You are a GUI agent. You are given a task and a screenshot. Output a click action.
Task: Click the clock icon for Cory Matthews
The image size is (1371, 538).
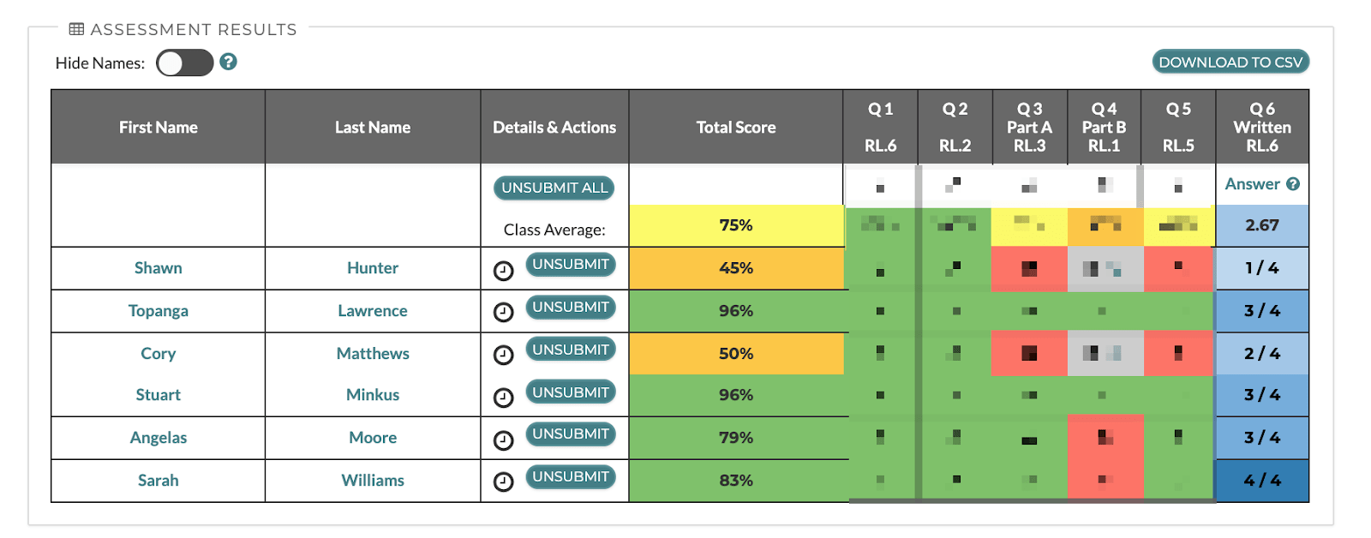504,355
